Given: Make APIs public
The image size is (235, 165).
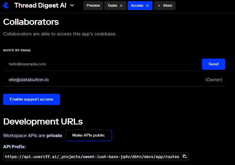Looking at the screenshot, I should 89,135.
